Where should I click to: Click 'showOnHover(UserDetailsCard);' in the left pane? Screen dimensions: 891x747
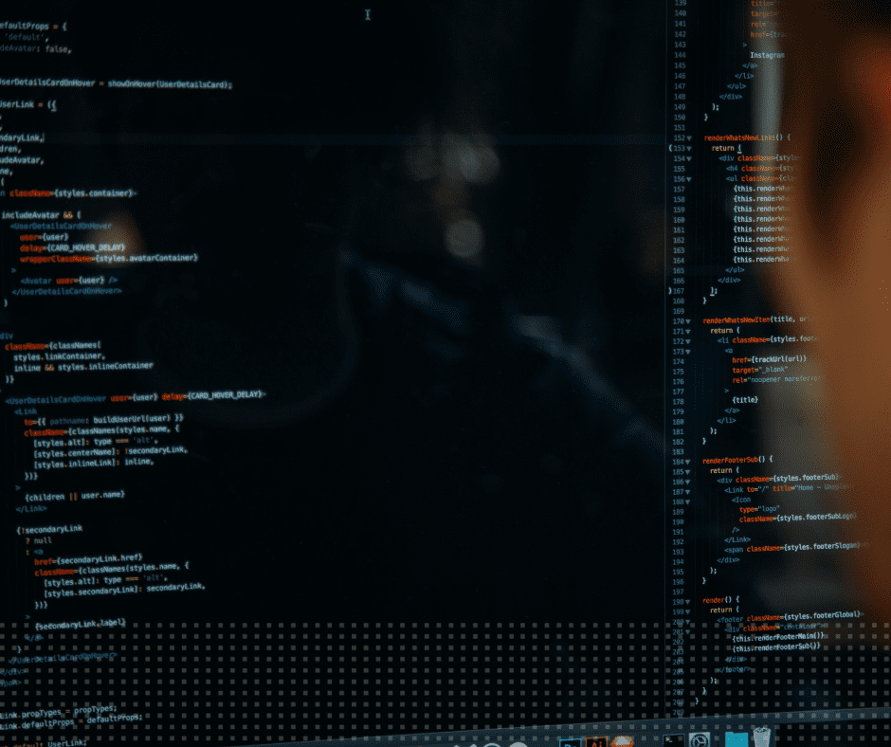click(171, 84)
